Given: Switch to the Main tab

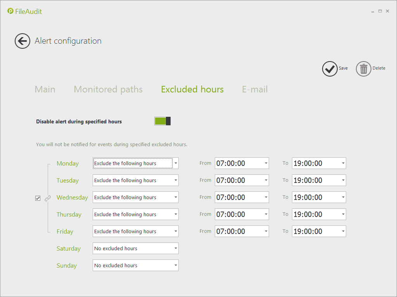Looking at the screenshot, I should pos(45,89).
